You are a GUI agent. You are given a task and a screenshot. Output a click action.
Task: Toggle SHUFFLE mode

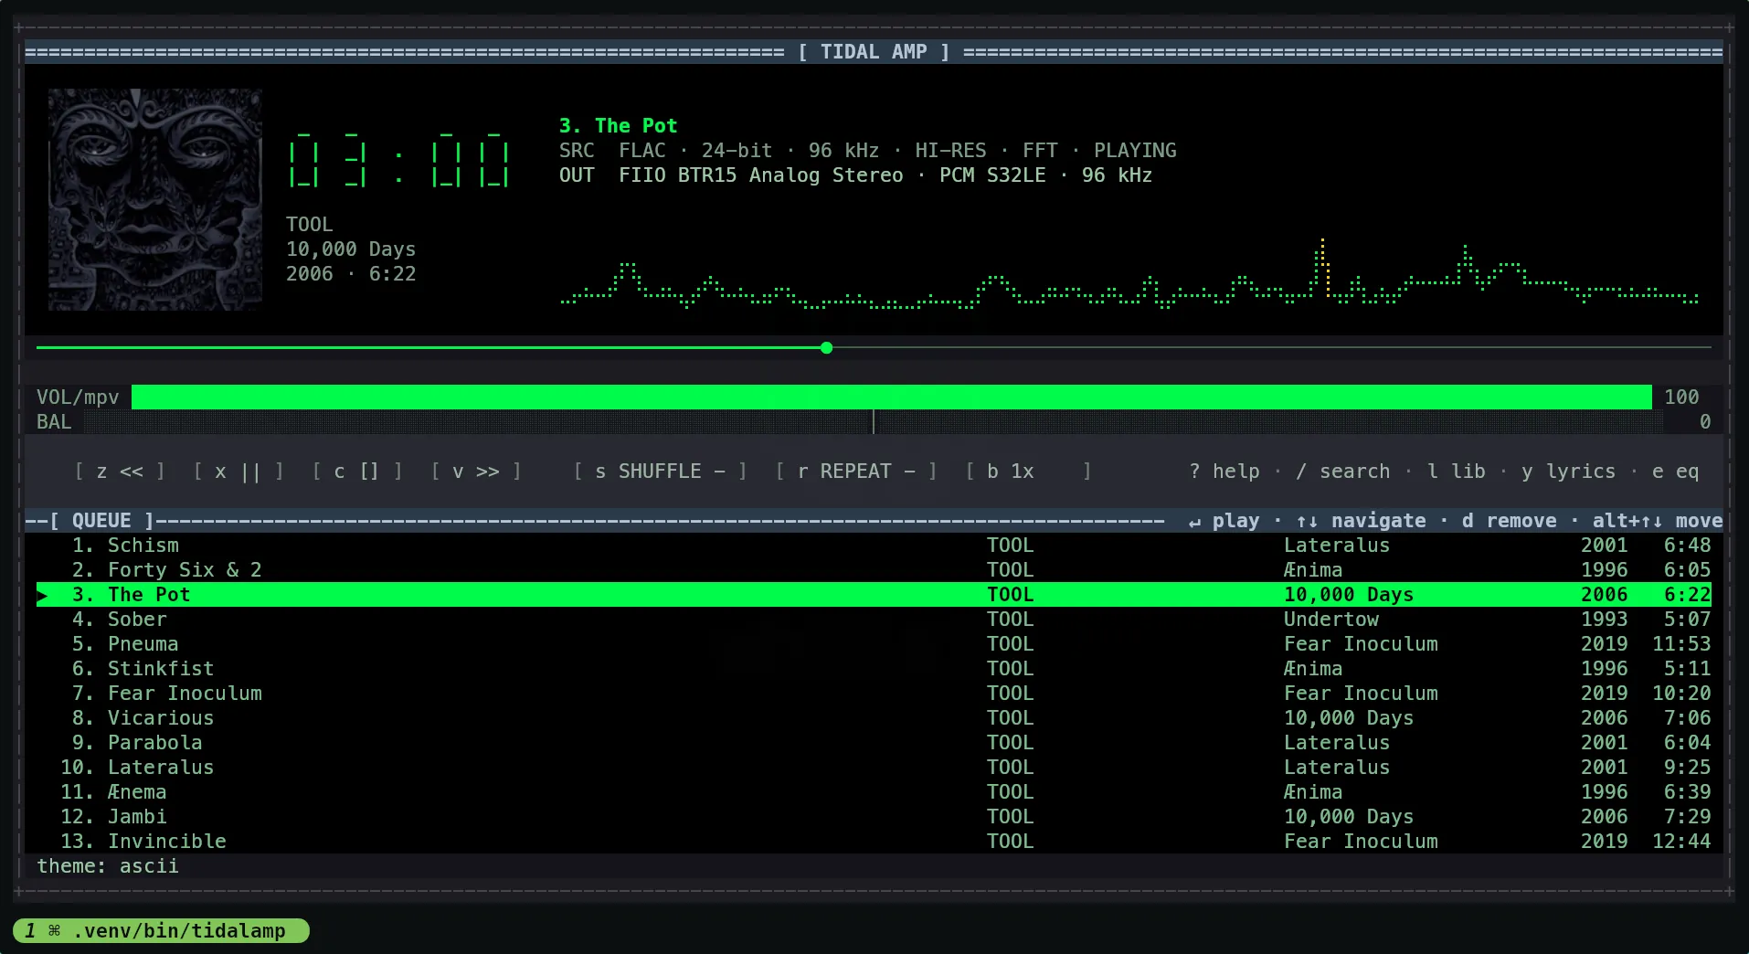click(x=660, y=472)
